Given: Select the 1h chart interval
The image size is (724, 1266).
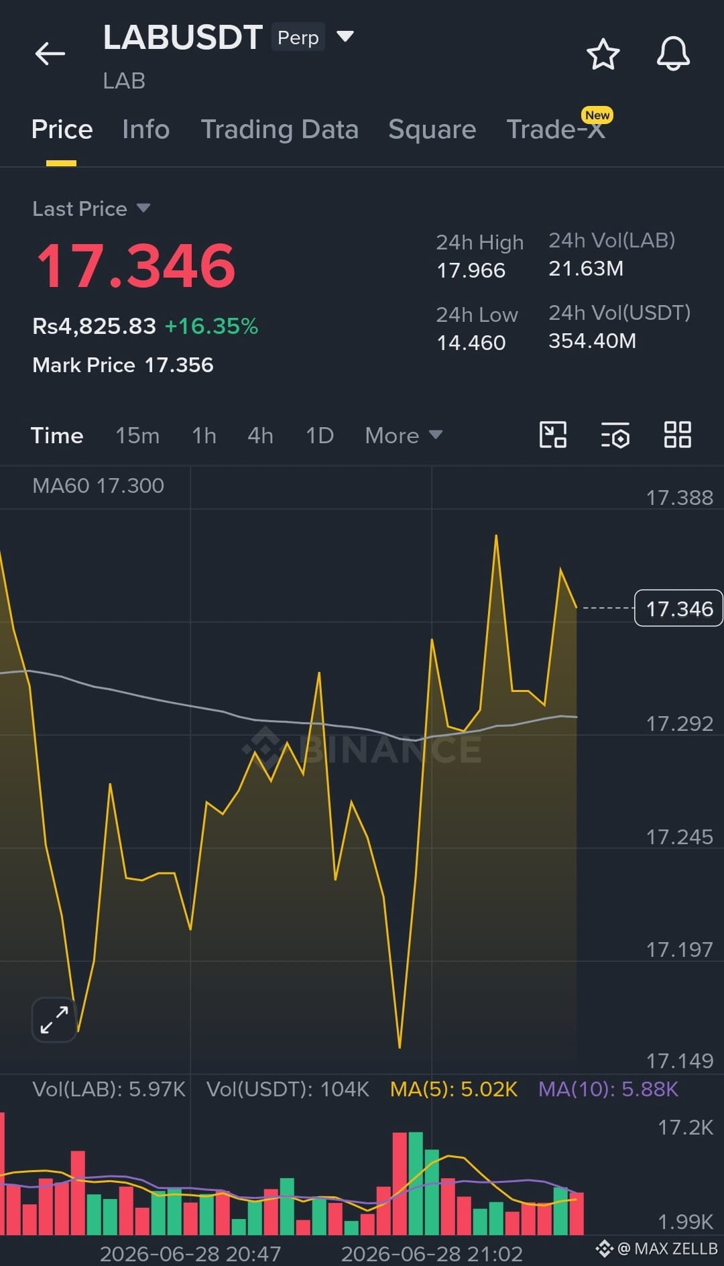Looking at the screenshot, I should point(204,435).
